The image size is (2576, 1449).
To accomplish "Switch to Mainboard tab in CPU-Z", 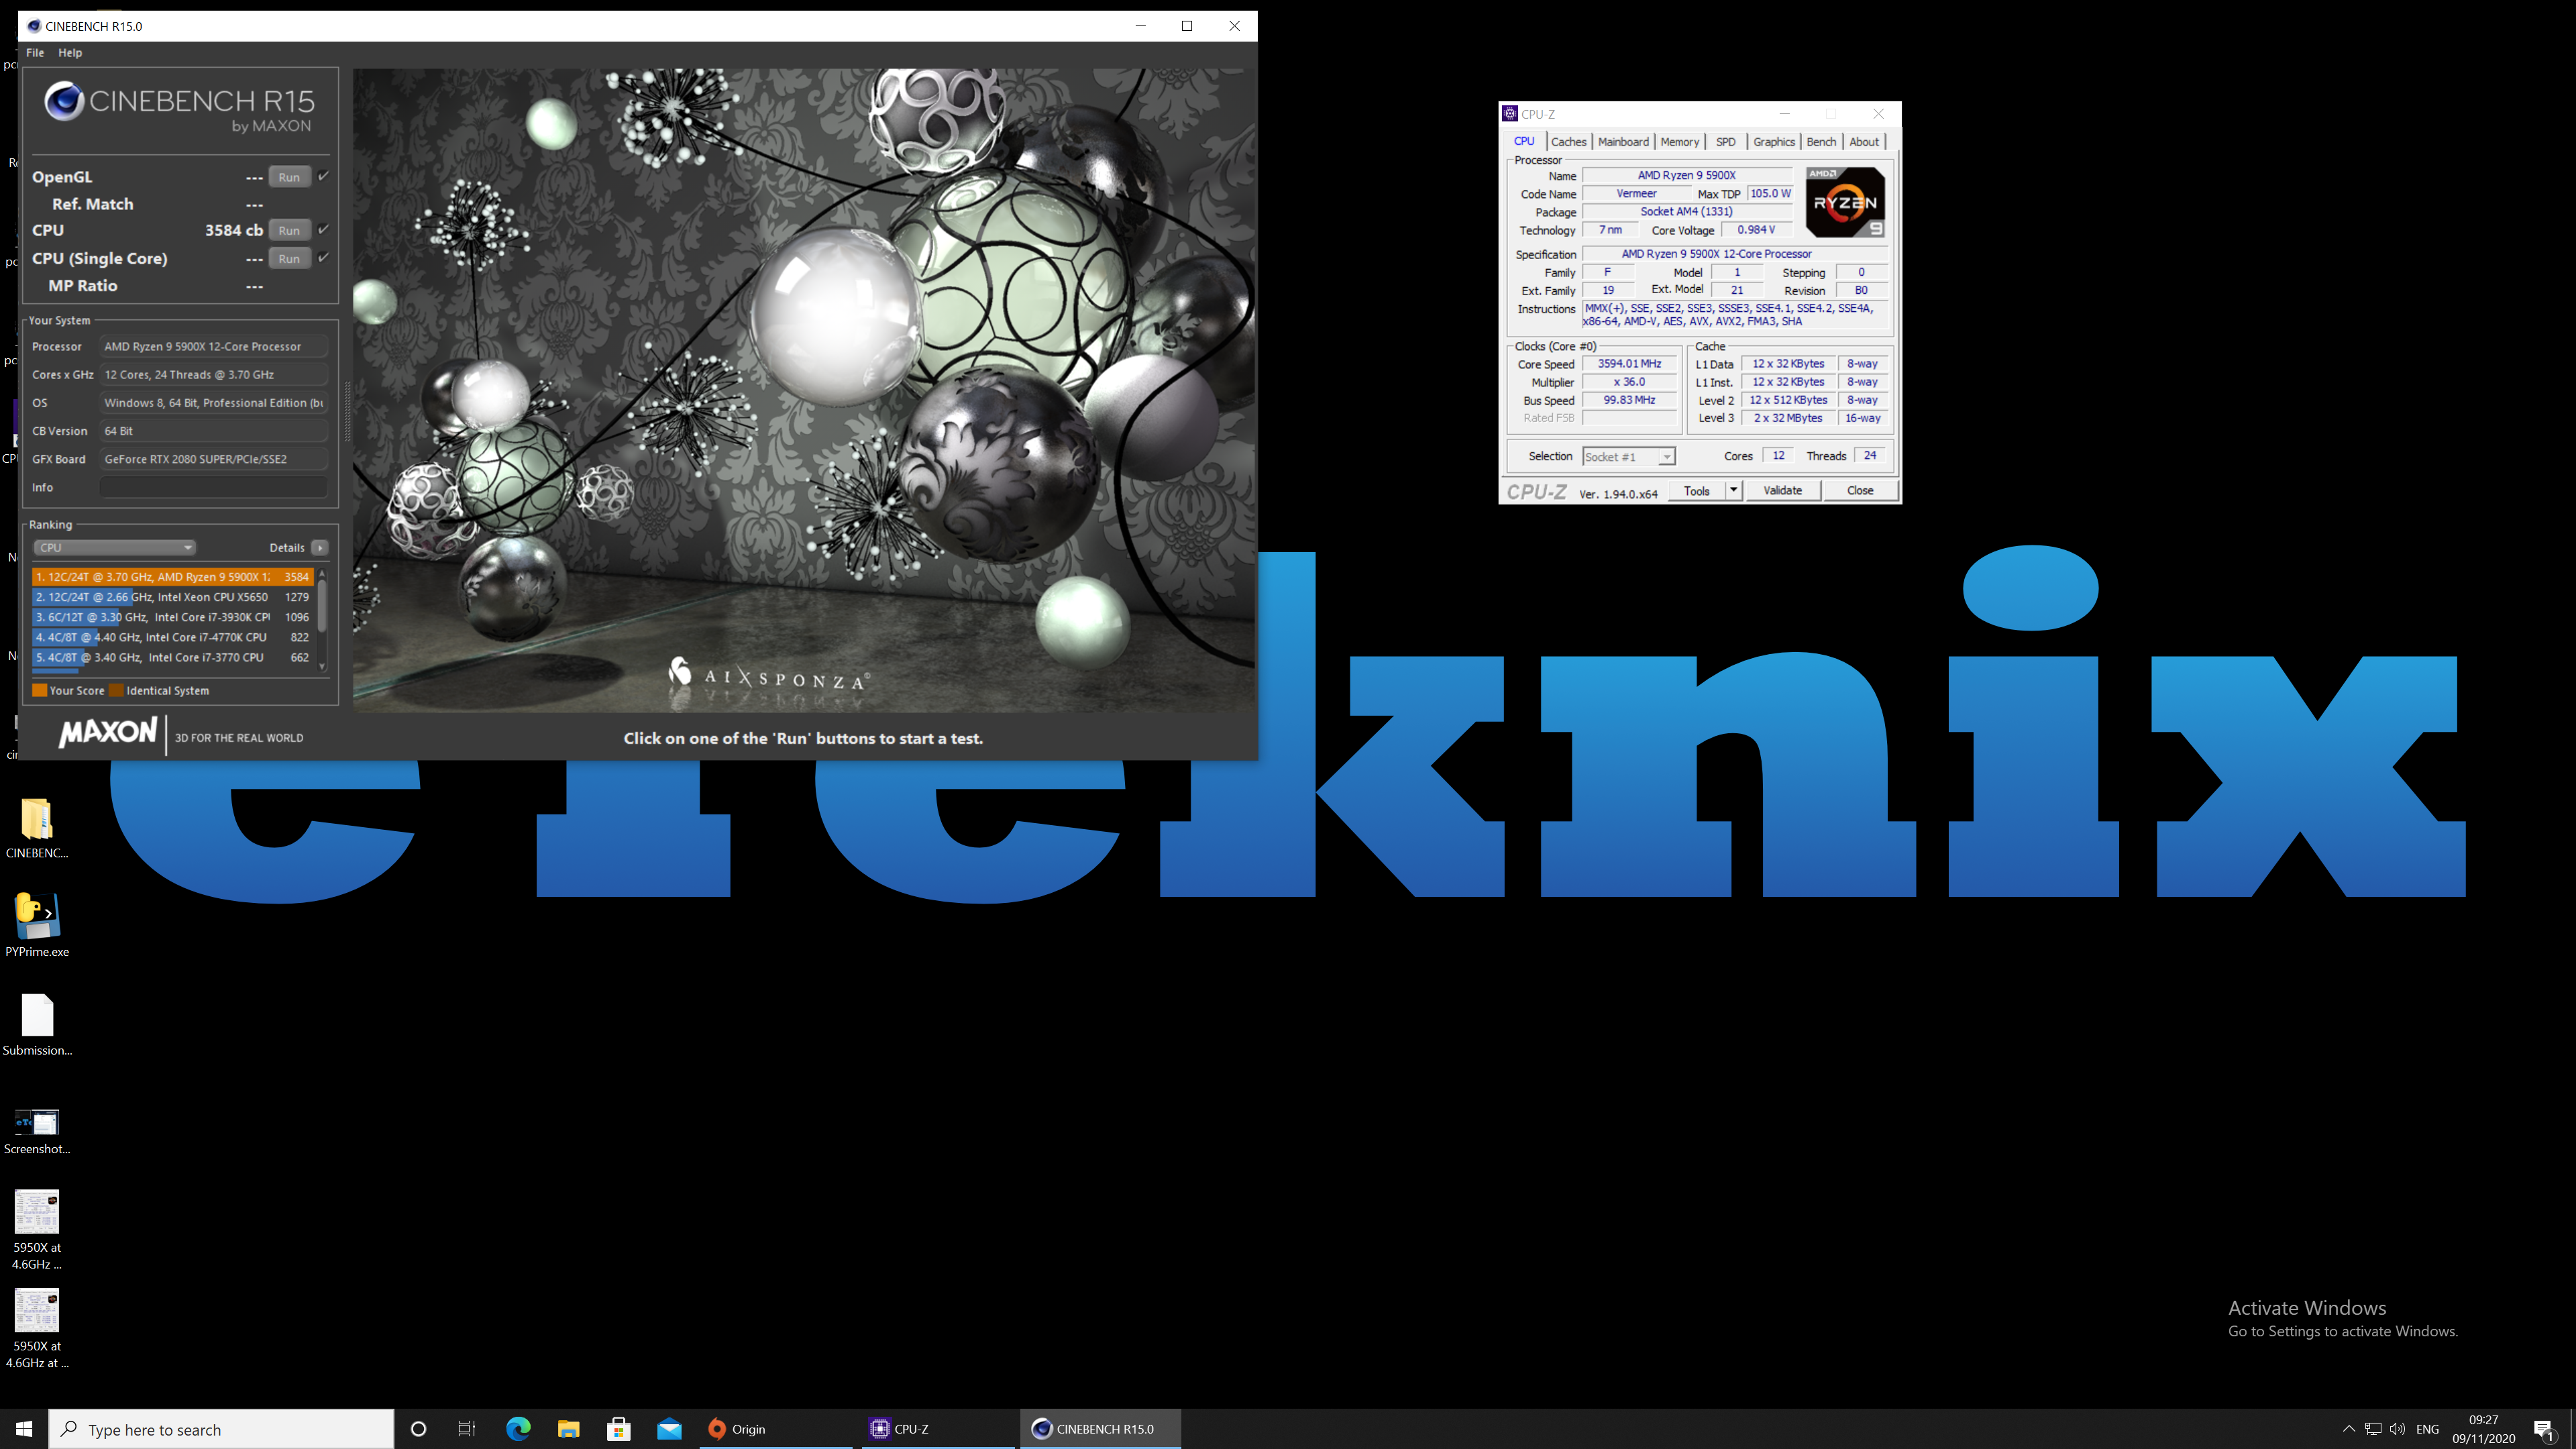I will (x=1623, y=142).
